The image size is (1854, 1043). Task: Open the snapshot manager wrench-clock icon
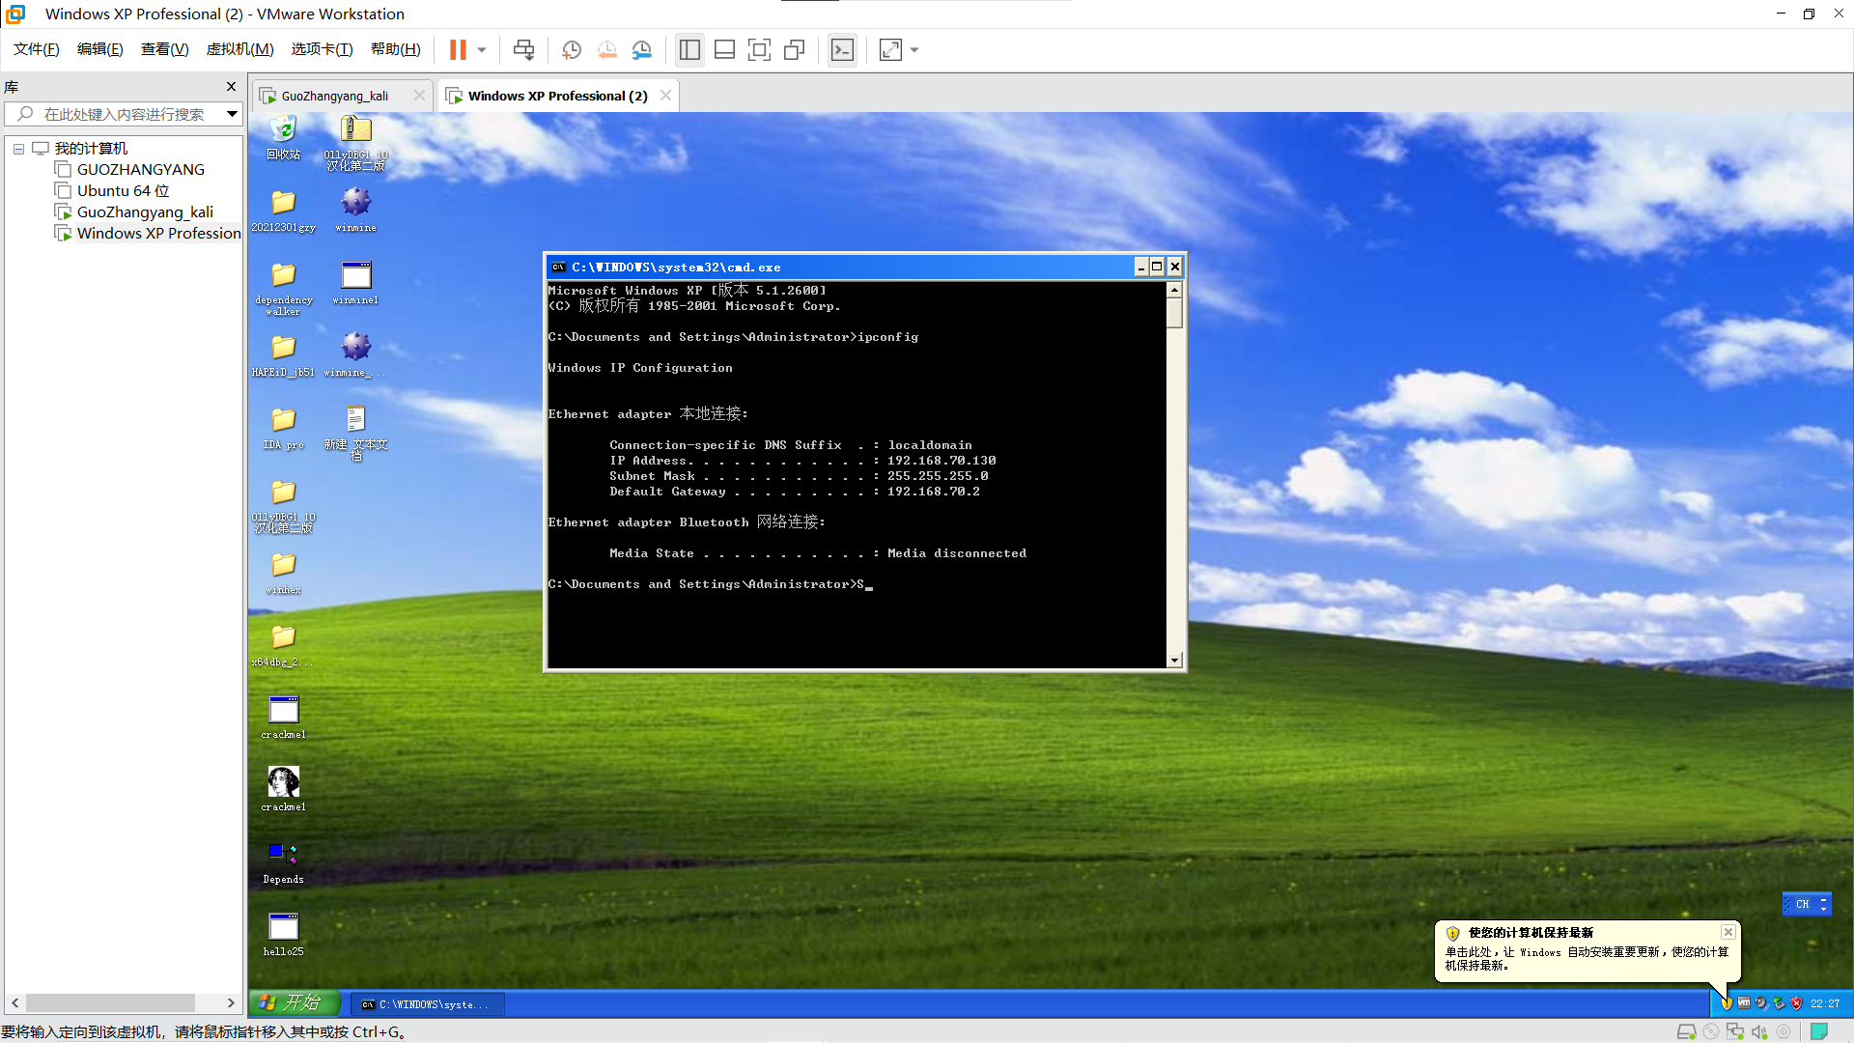[642, 49]
